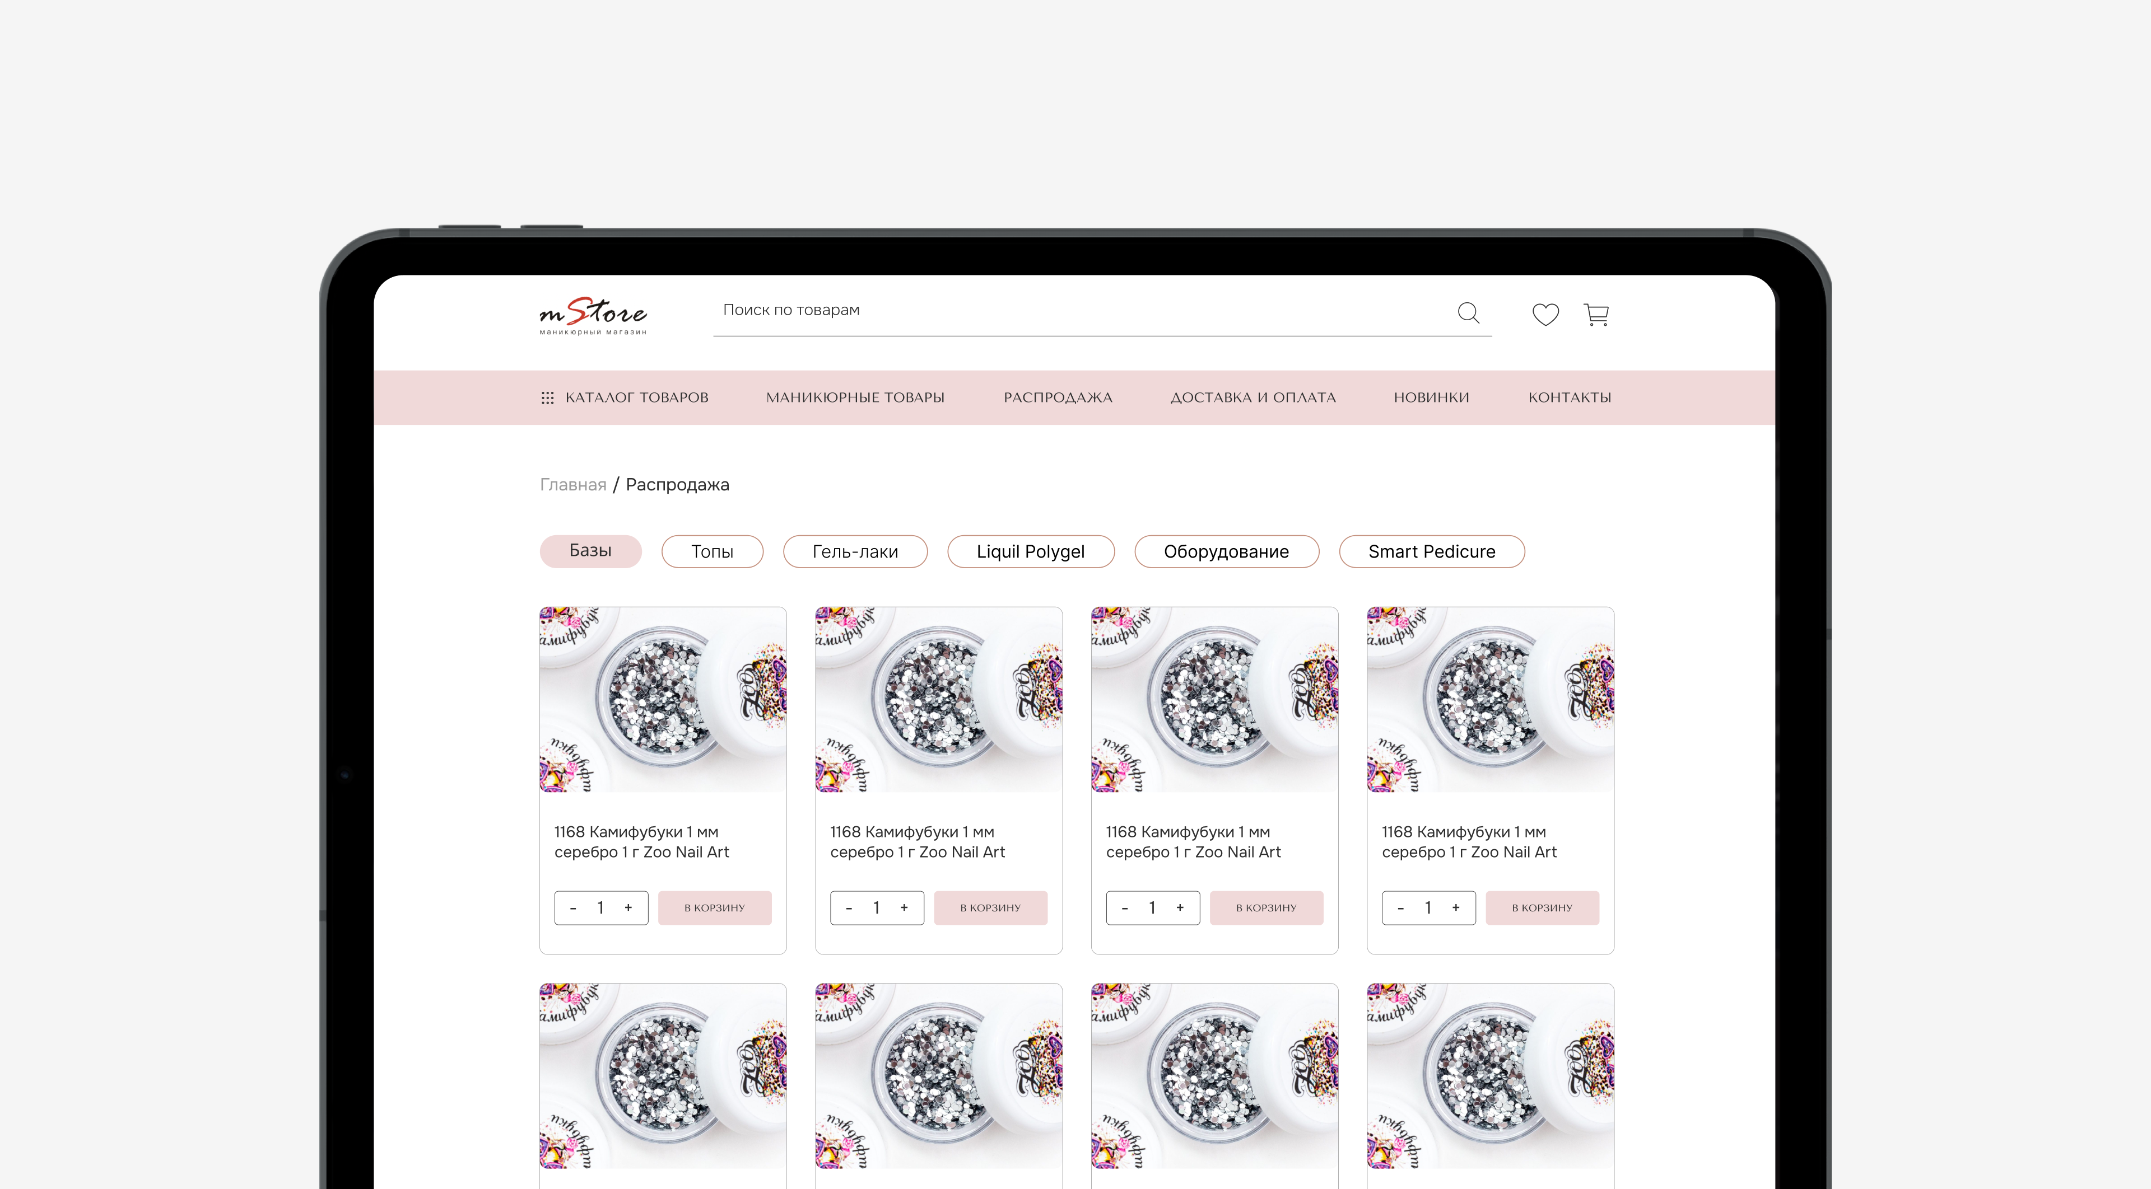Select the 'Liquil Polygel' filter chip
The width and height of the screenshot is (2151, 1189).
pos(1031,551)
